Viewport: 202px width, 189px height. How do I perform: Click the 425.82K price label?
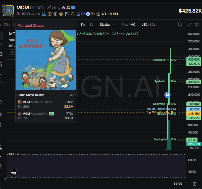194,59
